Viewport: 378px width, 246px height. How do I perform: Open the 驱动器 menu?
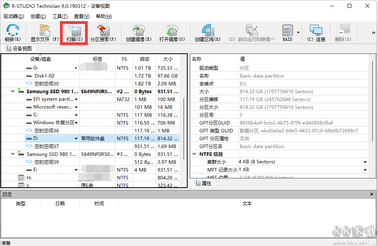coord(13,16)
